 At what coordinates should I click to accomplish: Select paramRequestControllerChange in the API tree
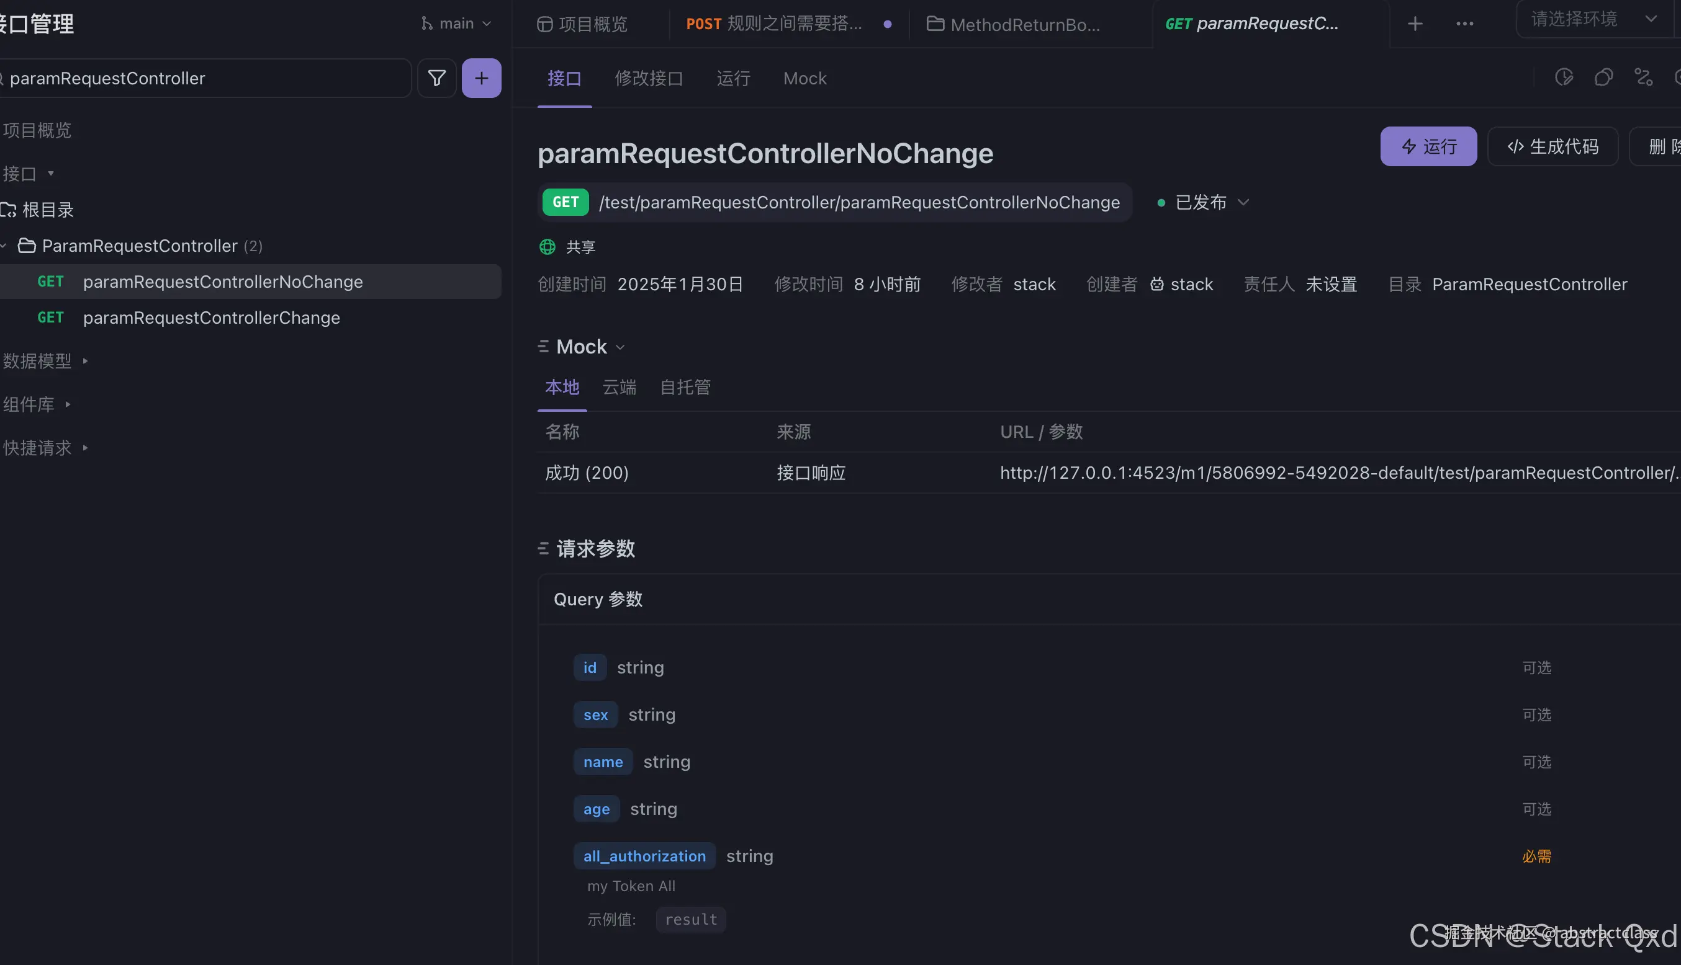(212, 318)
